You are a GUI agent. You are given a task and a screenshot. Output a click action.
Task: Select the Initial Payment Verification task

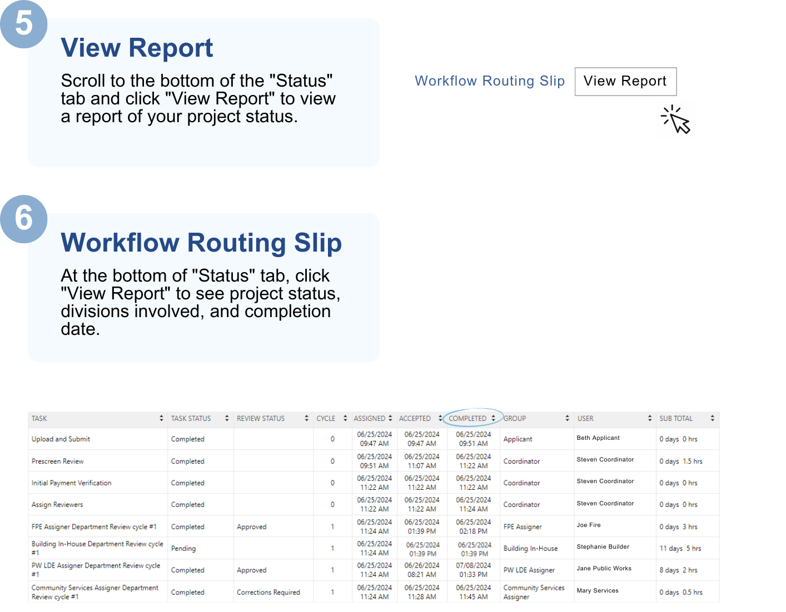click(x=71, y=483)
